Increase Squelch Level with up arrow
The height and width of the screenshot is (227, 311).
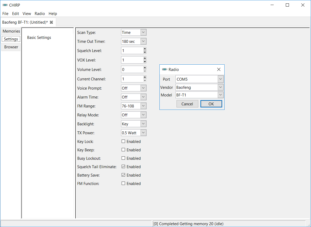145,49
